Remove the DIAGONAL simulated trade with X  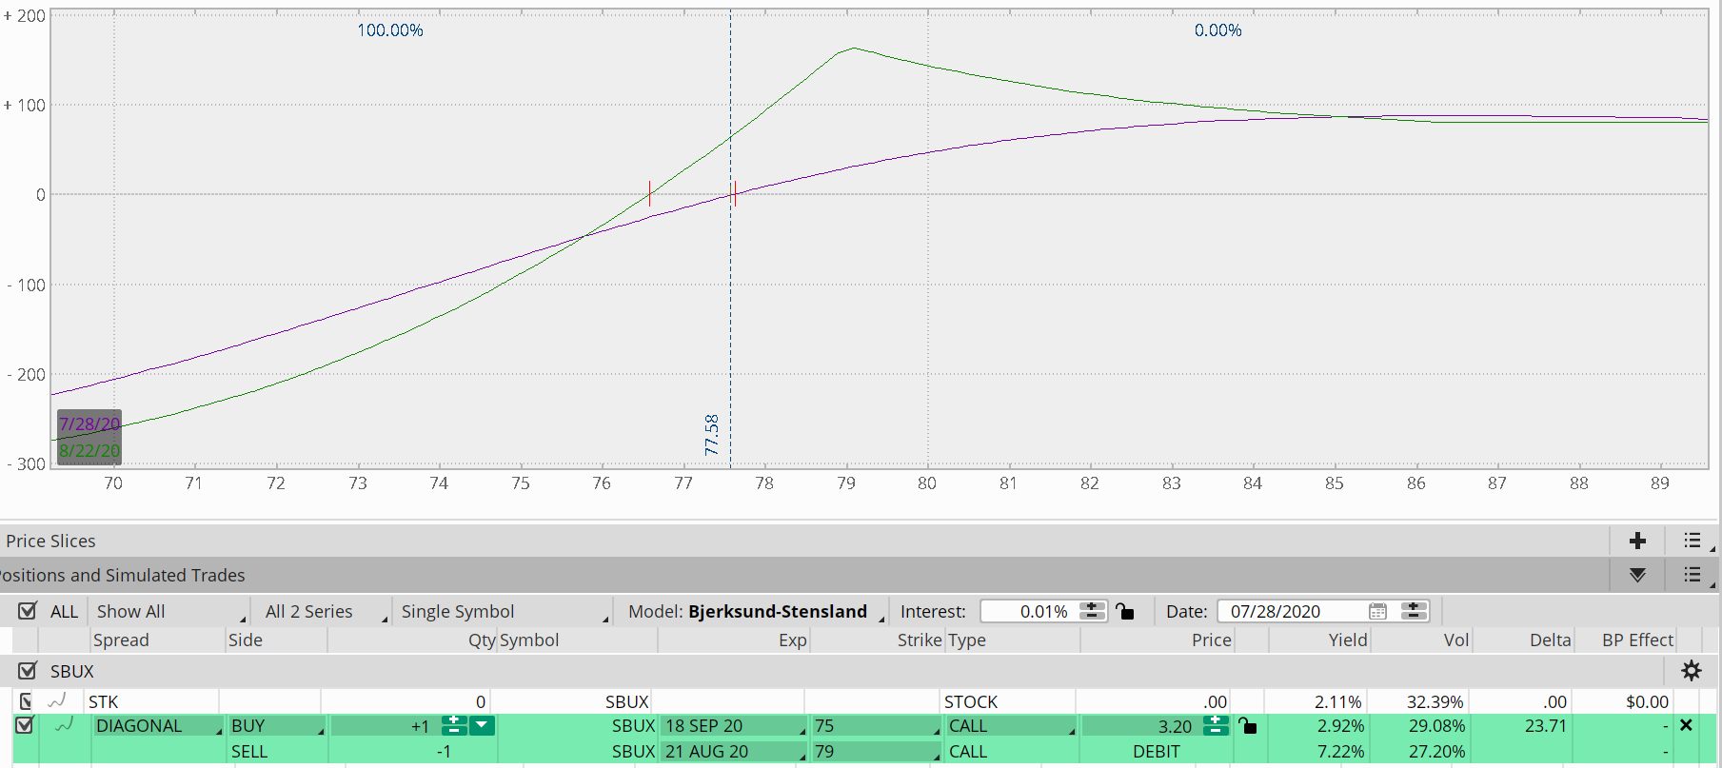pyautogui.click(x=1686, y=725)
